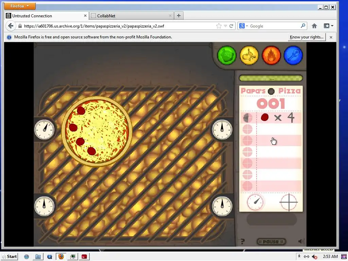Image resolution: width=348 pixels, height=261 pixels.
Task: Click the red taskbar application icon
Action: (x=84, y=257)
